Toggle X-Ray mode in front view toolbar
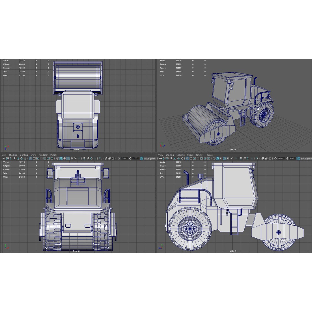Viewport: 312px width, 312px height. pos(106,158)
